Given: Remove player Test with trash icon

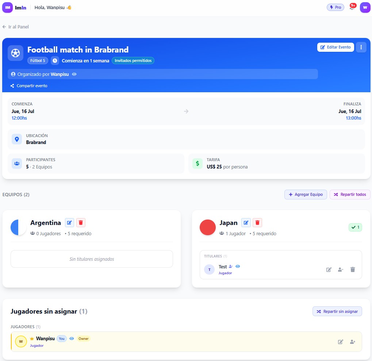Looking at the screenshot, I should pos(353,269).
